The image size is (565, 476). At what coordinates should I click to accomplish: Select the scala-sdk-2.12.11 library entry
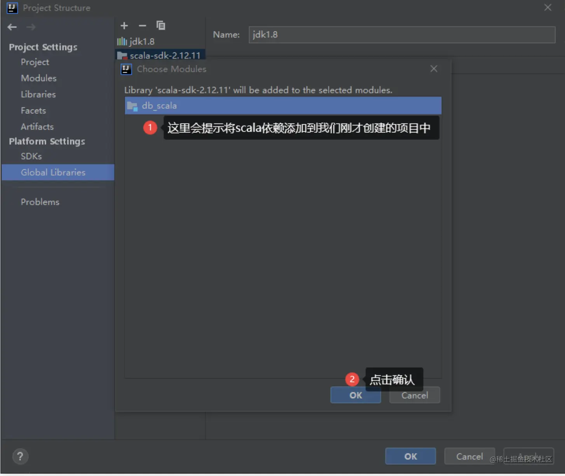(160, 55)
